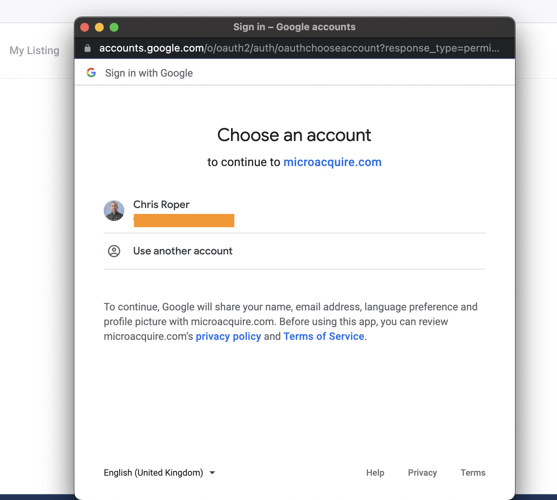
Task: Click the Terms footer link
Action: tap(473, 473)
